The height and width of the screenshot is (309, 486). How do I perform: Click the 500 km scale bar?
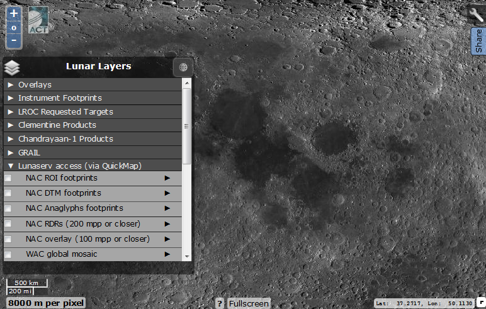[x=26, y=283]
